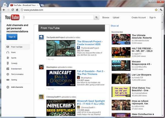This screenshot has height=118, width=165.
Task: Reload the page with the refresh icon
Action: point(13,10)
